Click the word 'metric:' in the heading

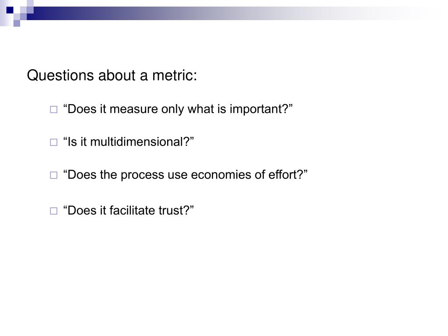[x=175, y=76]
